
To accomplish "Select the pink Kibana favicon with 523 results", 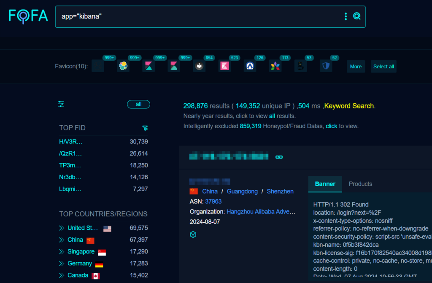I will pyautogui.click(x=224, y=66).
